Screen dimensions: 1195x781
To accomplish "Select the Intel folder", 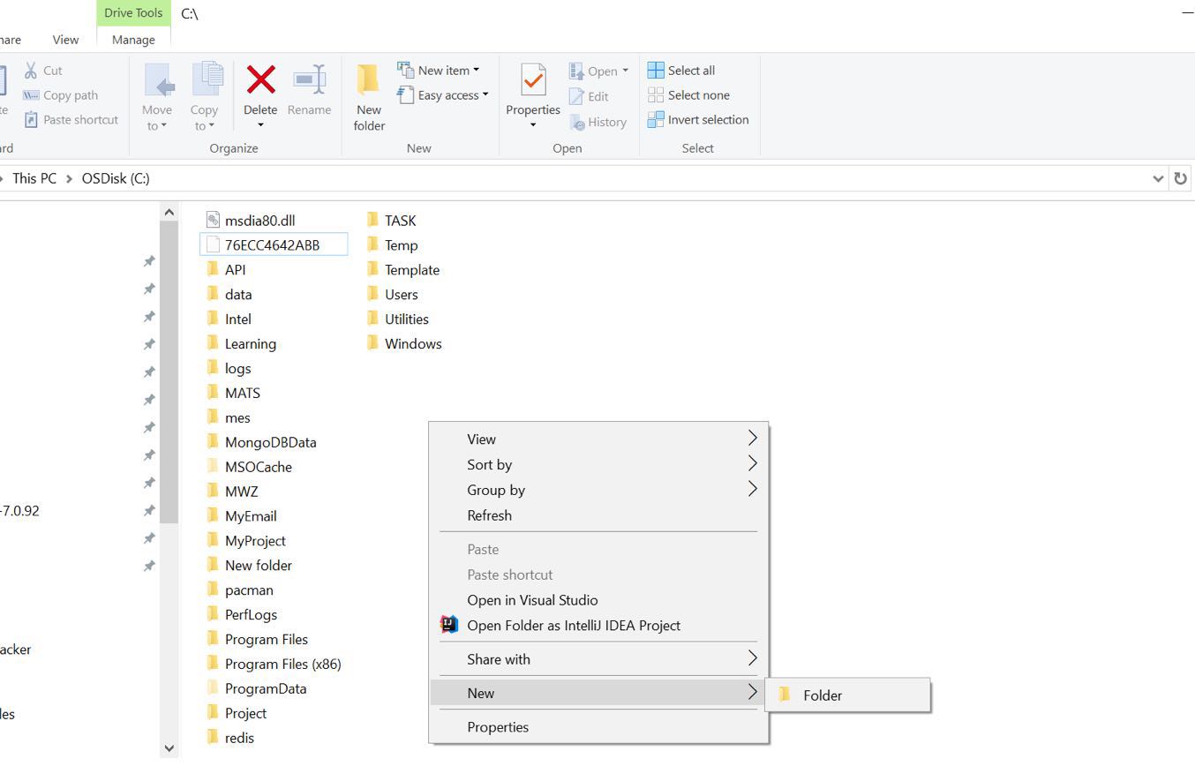I will click(x=229, y=319).
